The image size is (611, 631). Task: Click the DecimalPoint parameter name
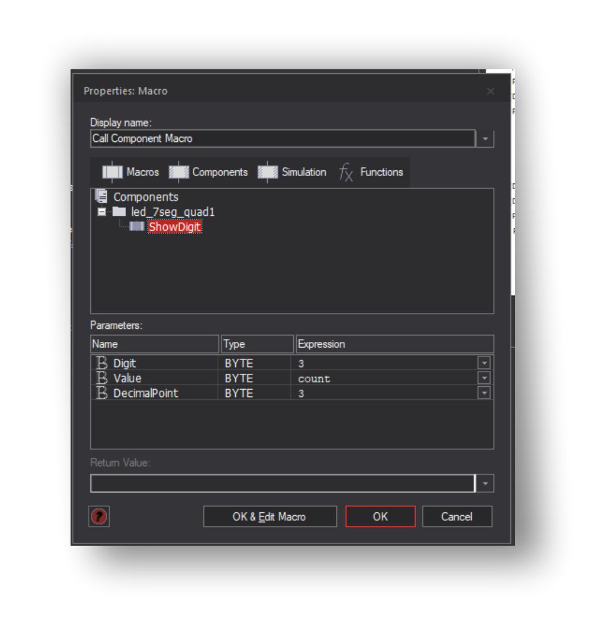146,393
